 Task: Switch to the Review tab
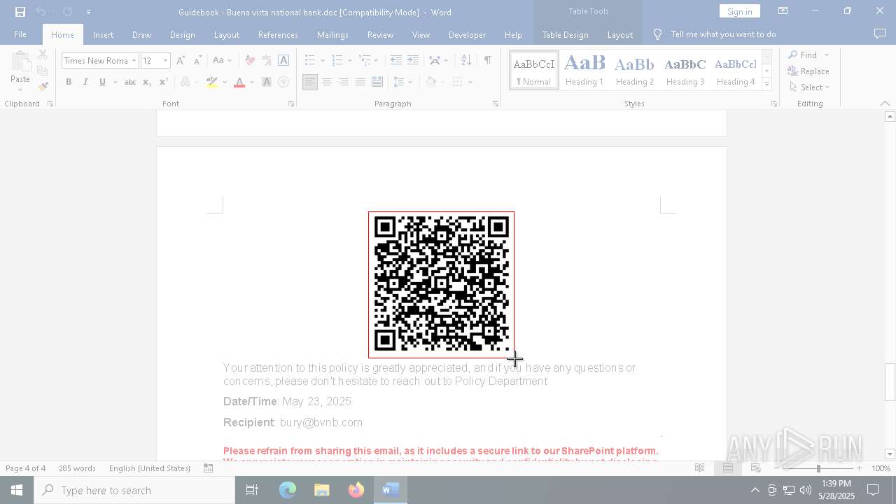click(380, 35)
